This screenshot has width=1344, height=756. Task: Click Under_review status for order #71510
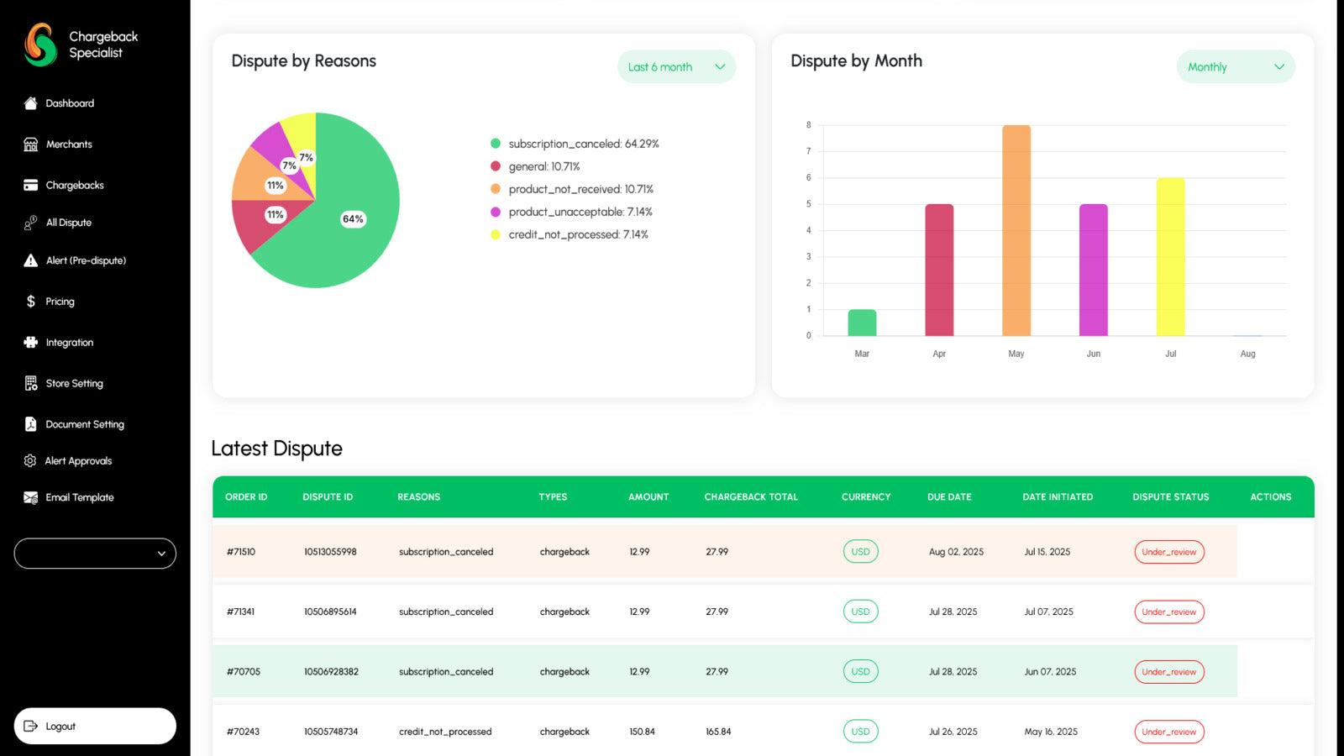[x=1168, y=552]
